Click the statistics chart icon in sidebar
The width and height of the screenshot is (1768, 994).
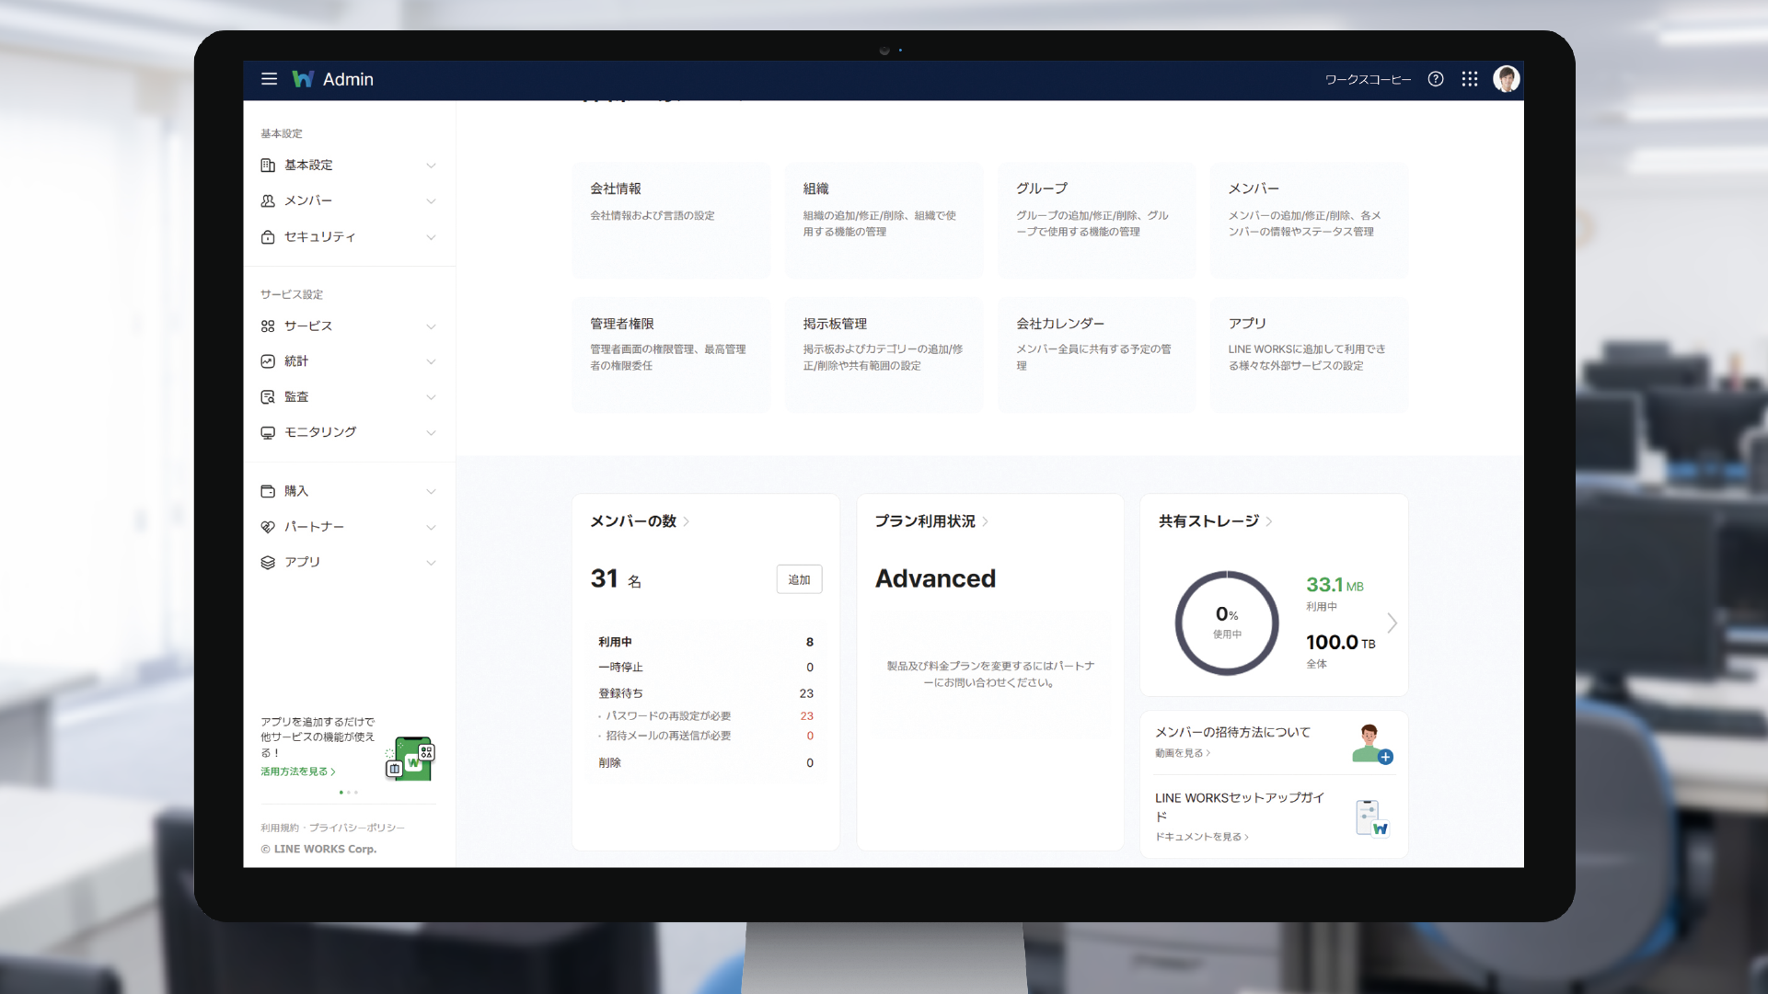tap(268, 361)
